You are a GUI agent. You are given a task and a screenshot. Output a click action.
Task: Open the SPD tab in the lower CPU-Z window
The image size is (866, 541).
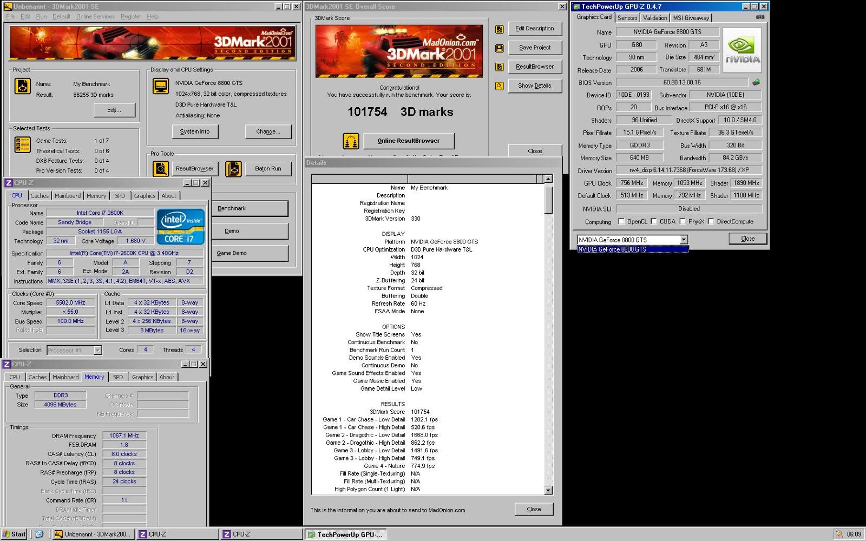point(118,377)
